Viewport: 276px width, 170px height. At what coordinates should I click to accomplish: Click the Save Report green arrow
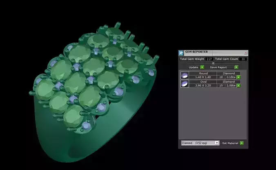(236, 67)
